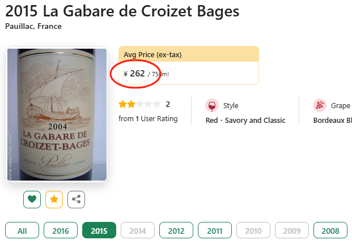Click the share icon button
The image size is (352, 244).
(x=76, y=199)
